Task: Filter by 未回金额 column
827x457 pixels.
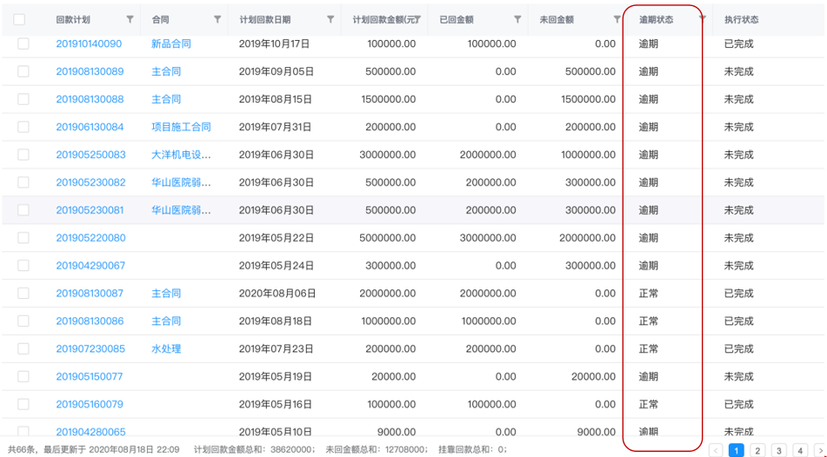Action: tap(617, 19)
